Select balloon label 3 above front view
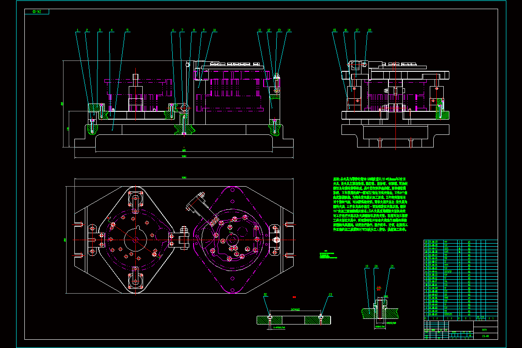This screenshot has width=522, height=348. [100, 30]
